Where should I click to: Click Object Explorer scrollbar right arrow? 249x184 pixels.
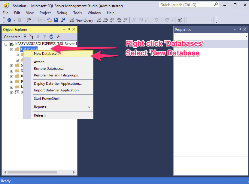[74, 172]
